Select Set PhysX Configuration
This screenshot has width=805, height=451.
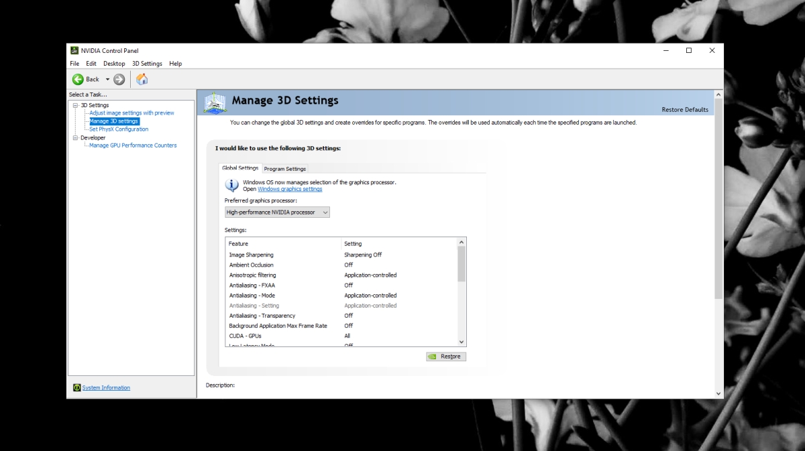point(119,129)
